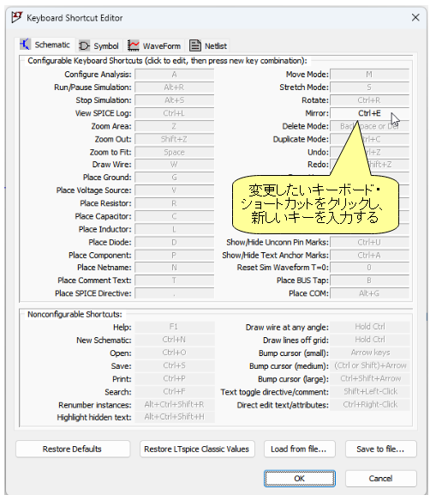The width and height of the screenshot is (430, 501).
Task: Confirm with the OK button
Action: coord(299,479)
